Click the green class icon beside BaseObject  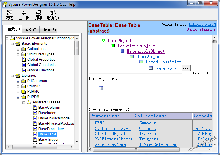pos(103,41)
